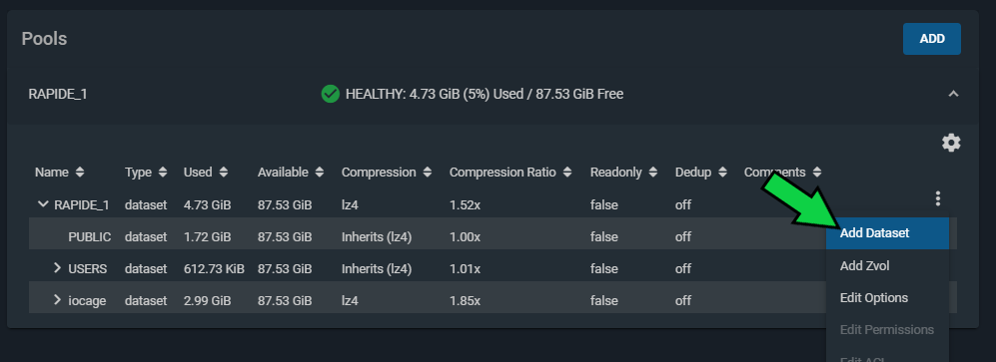Click the ADD pool button

pos(932,39)
